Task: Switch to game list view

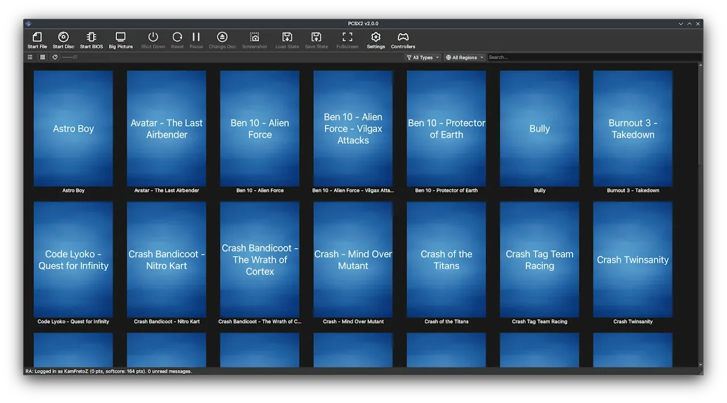Action: (x=30, y=57)
